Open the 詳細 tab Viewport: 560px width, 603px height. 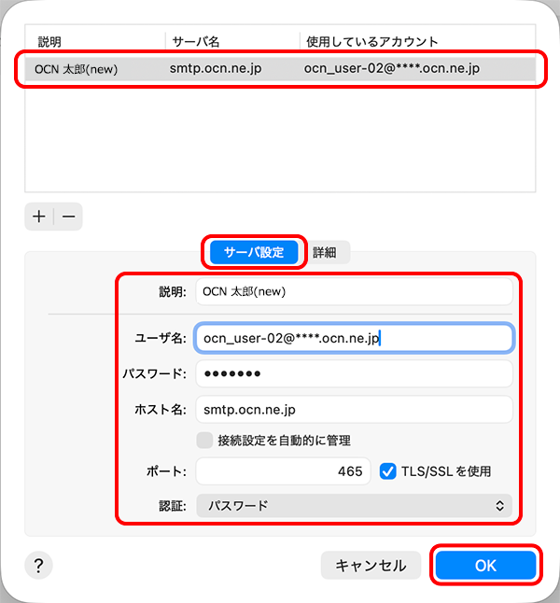pyautogui.click(x=325, y=252)
